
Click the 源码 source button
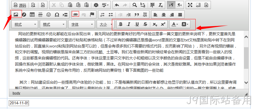click(20, 5)
